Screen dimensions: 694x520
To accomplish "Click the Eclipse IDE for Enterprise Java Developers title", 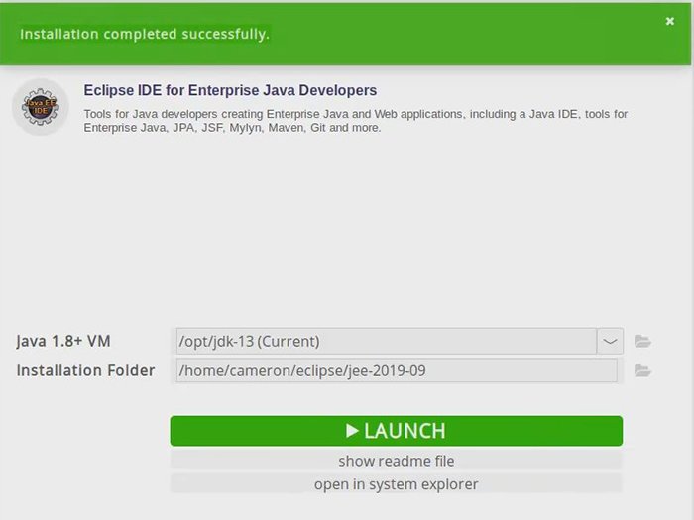I will pyautogui.click(x=230, y=90).
